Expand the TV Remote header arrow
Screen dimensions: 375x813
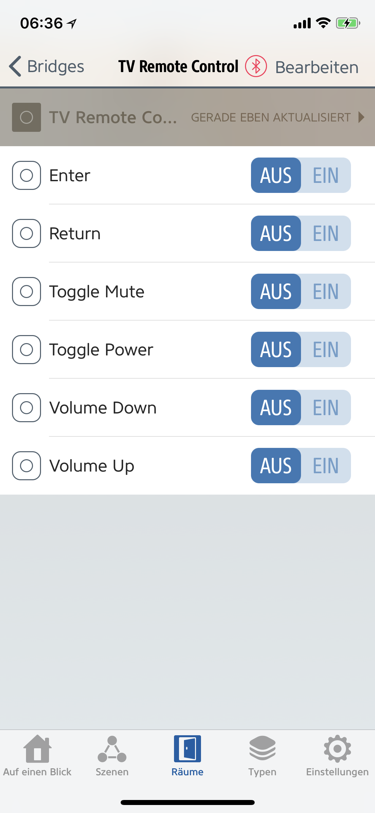(361, 117)
